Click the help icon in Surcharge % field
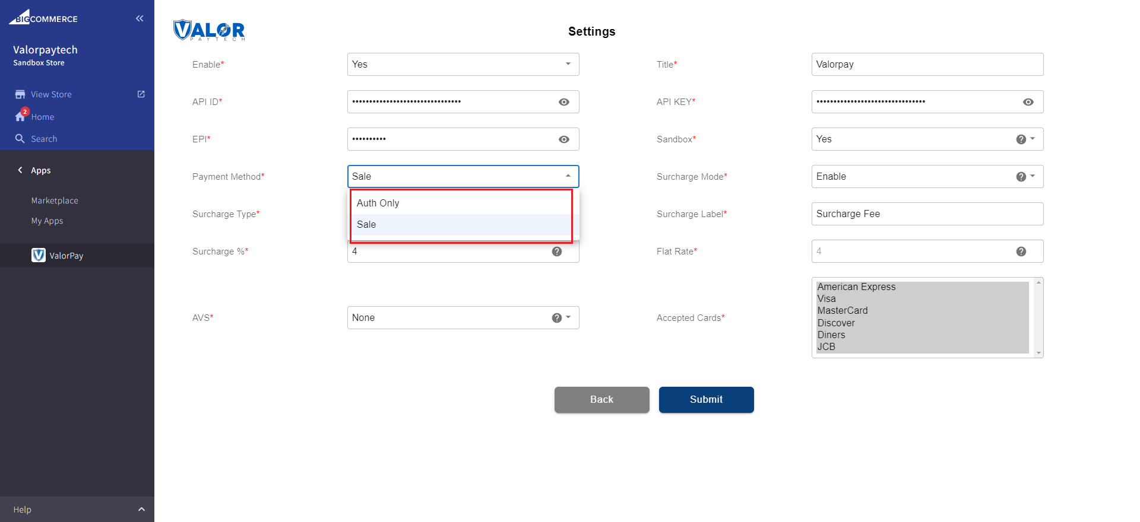 coord(556,252)
